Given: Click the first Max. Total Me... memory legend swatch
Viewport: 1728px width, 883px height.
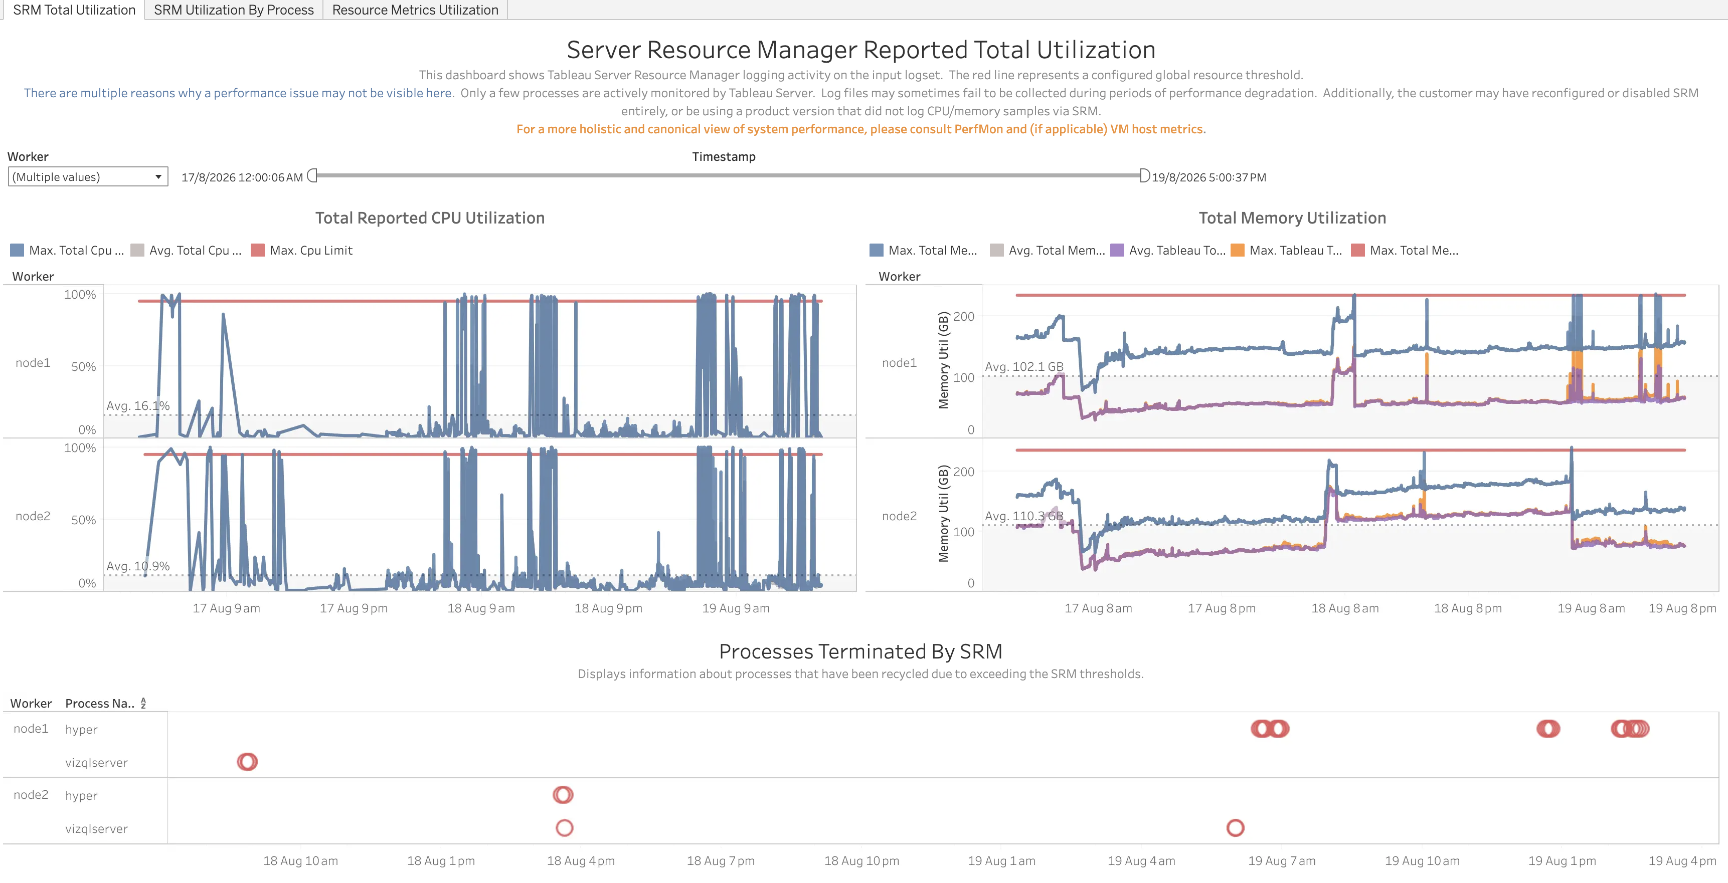Looking at the screenshot, I should tap(876, 250).
